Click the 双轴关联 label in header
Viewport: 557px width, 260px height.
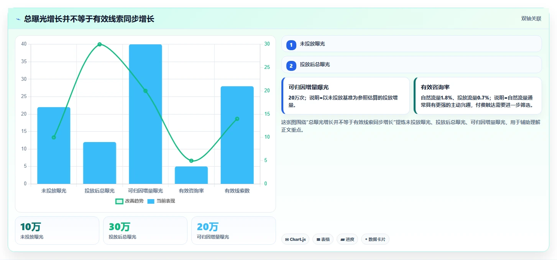pyautogui.click(x=531, y=19)
